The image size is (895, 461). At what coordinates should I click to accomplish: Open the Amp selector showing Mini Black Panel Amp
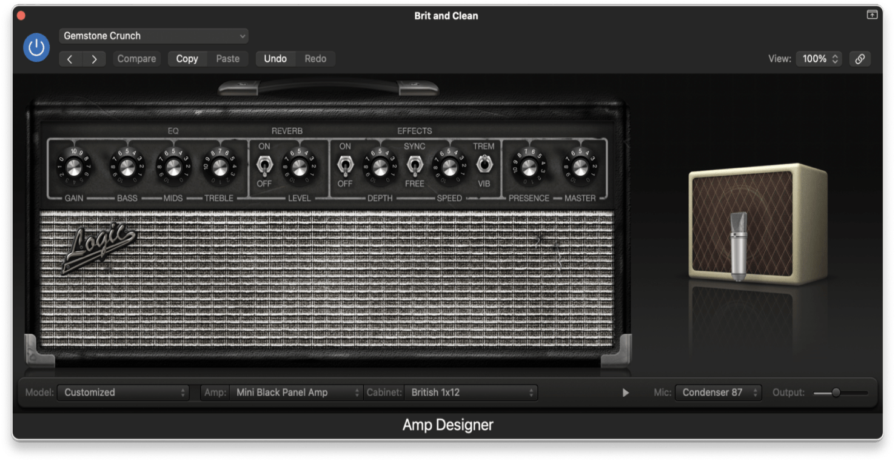point(295,393)
